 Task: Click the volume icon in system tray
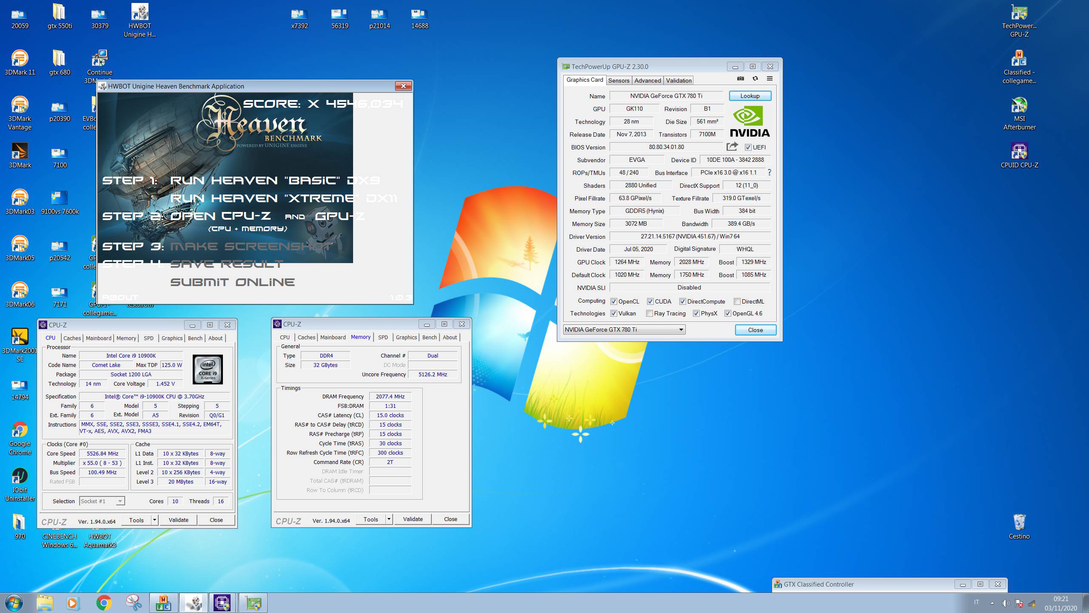click(1006, 603)
